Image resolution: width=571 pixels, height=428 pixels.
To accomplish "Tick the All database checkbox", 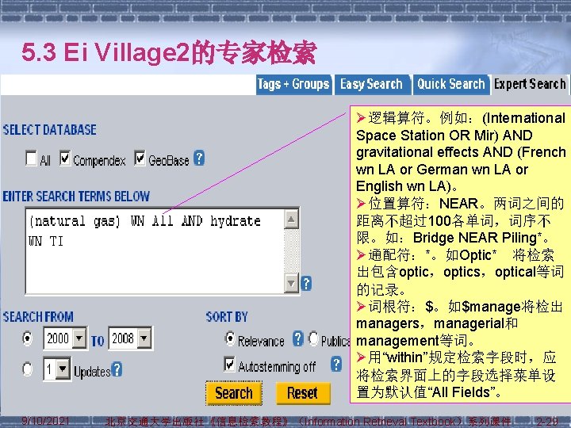I will coord(31,159).
